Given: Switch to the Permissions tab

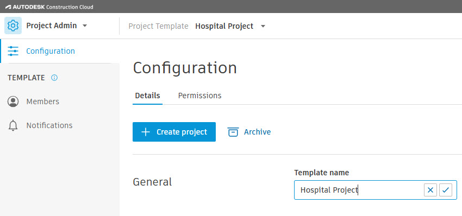Looking at the screenshot, I should (200, 96).
